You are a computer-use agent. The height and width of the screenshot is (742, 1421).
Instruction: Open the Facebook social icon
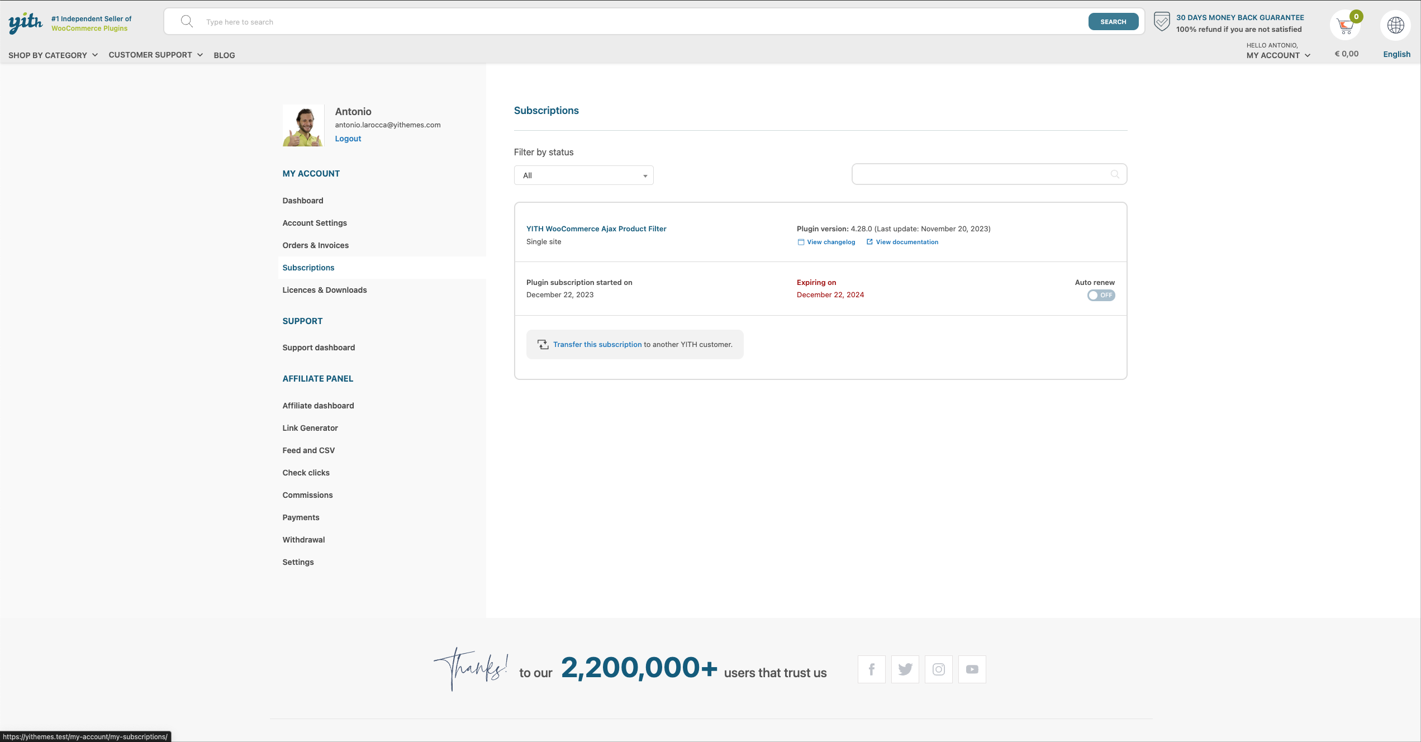click(x=872, y=669)
